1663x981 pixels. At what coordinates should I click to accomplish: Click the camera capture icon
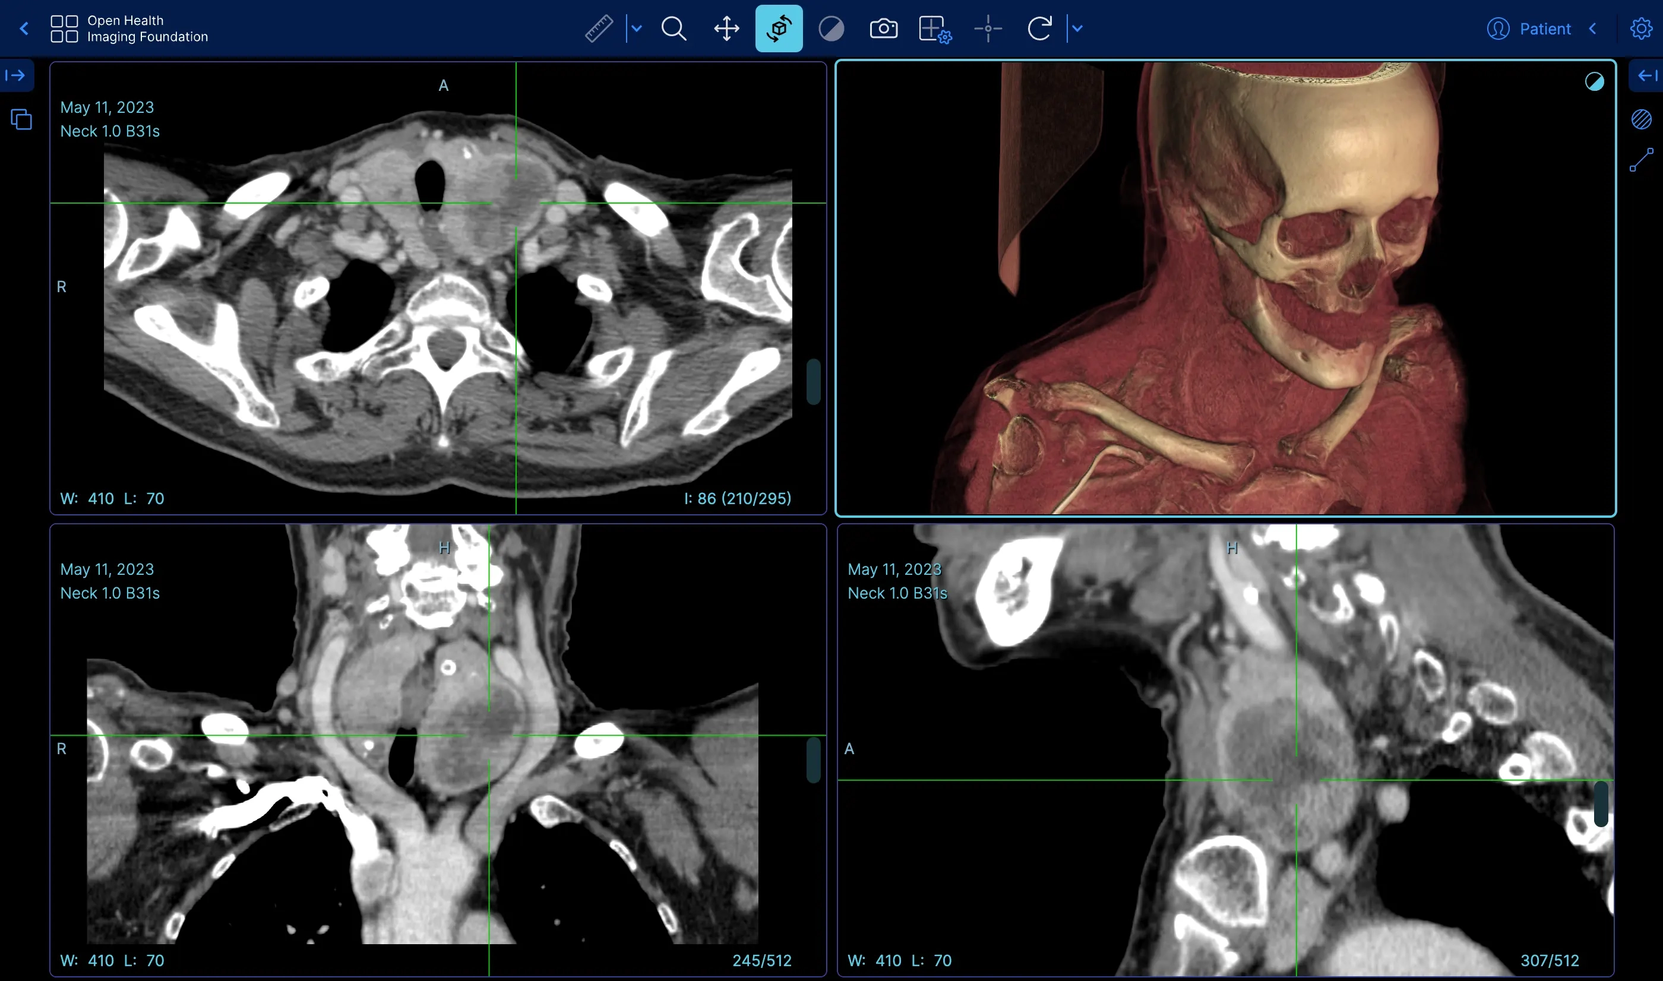click(x=883, y=29)
